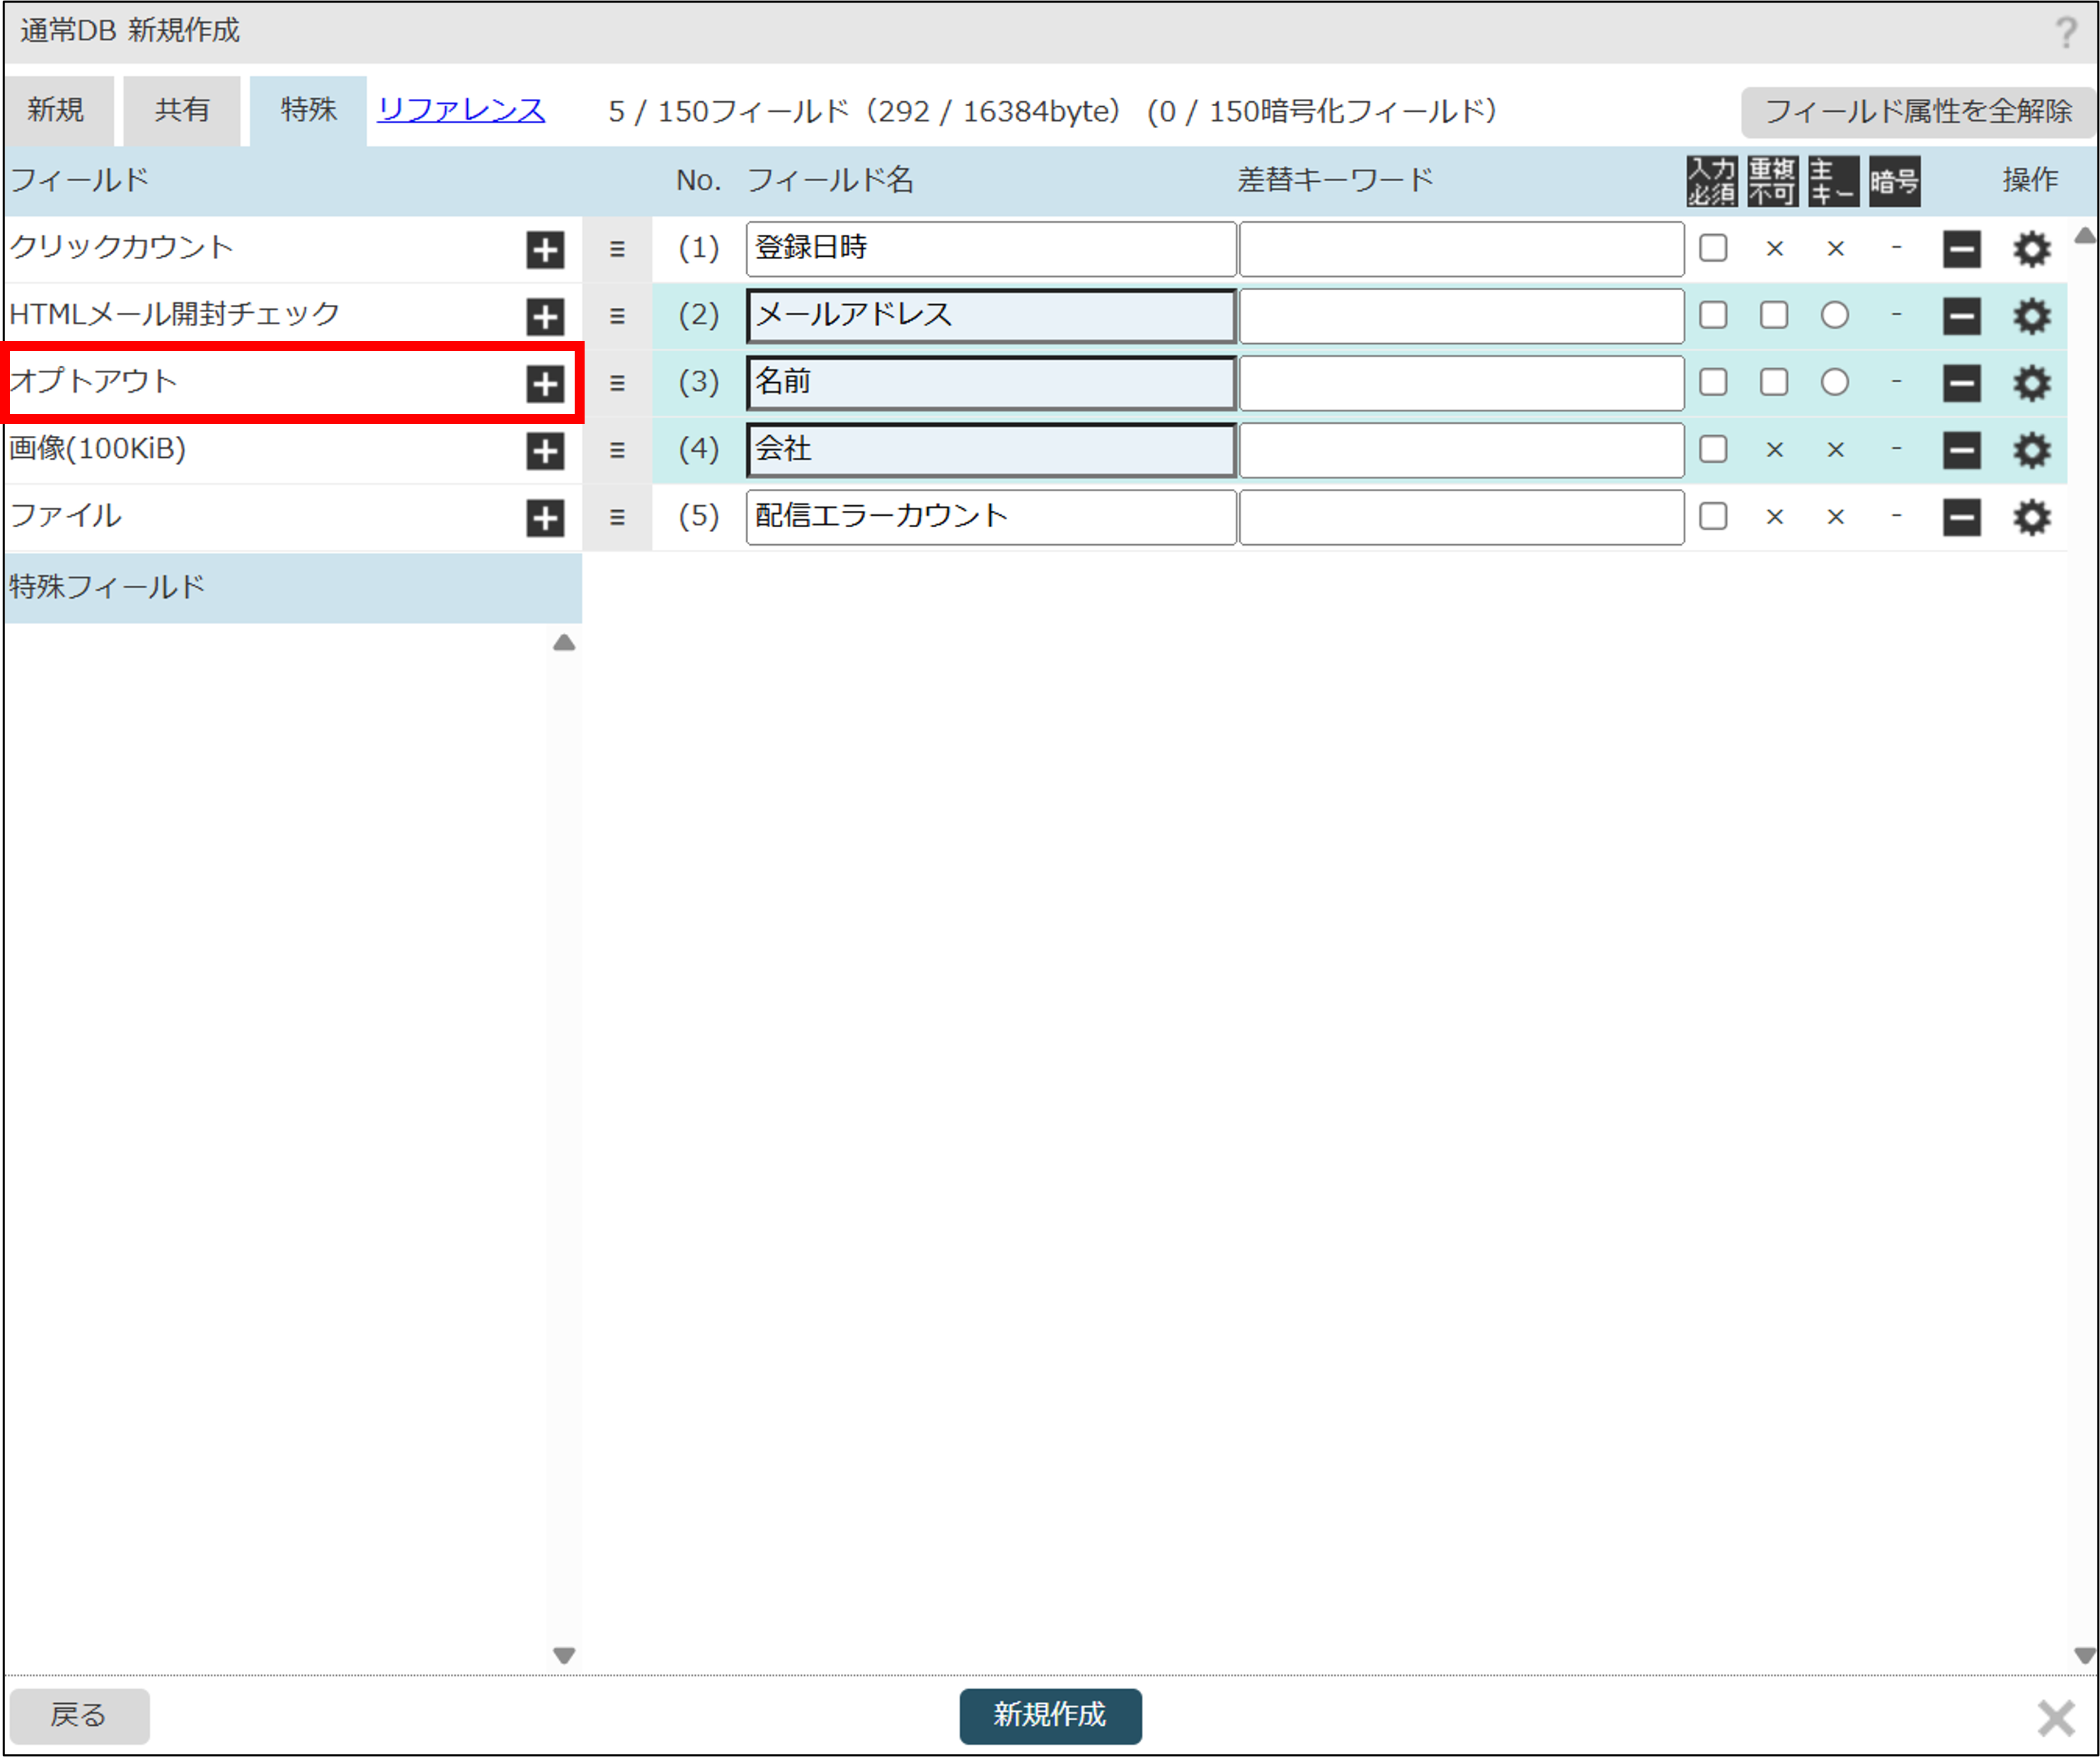Viewport: 2100px width, 1757px height.
Task: Add HTMLメール開封チェック field via plus icon
Action: (x=545, y=316)
